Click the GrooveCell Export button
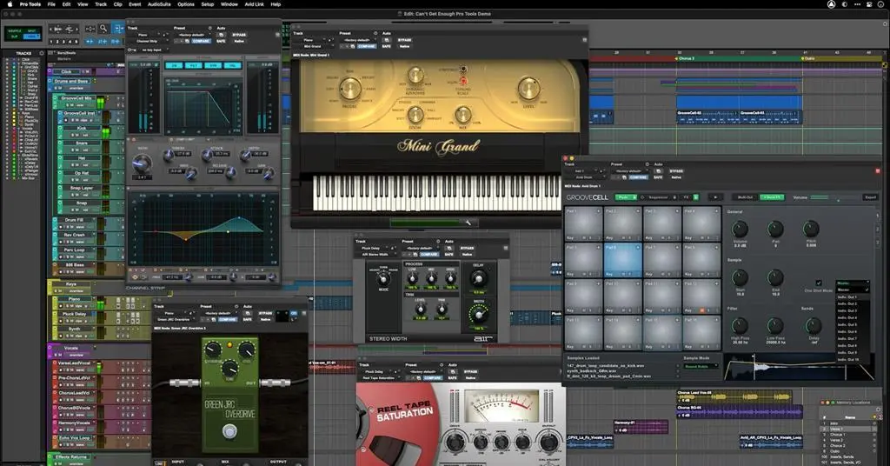The image size is (890, 466). click(870, 197)
